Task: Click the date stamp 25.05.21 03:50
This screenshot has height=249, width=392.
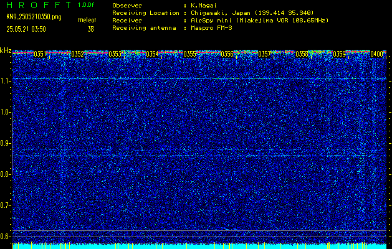Action: coord(26,29)
